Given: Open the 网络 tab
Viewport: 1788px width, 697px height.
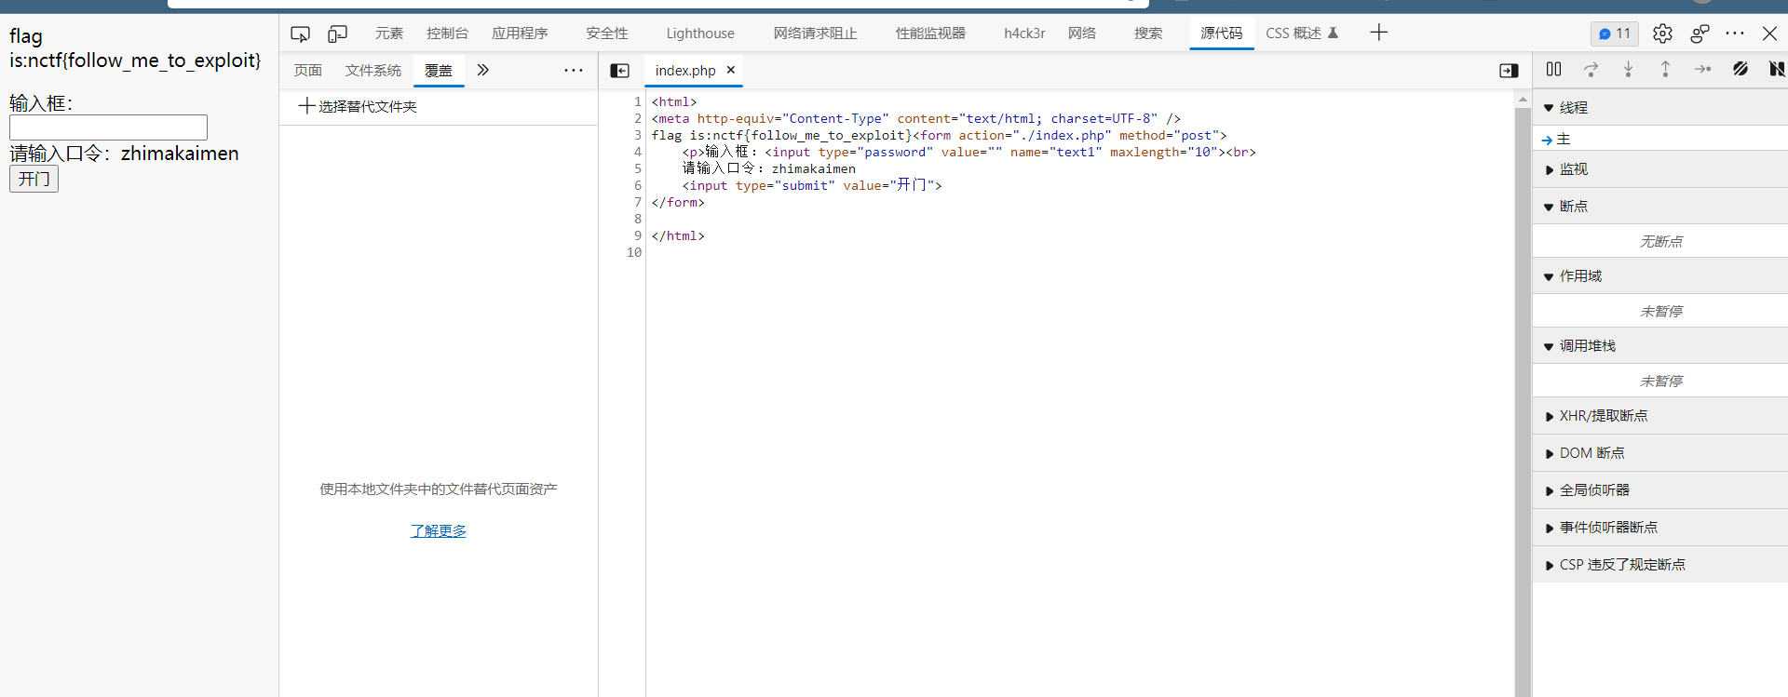Looking at the screenshot, I should tap(1082, 34).
